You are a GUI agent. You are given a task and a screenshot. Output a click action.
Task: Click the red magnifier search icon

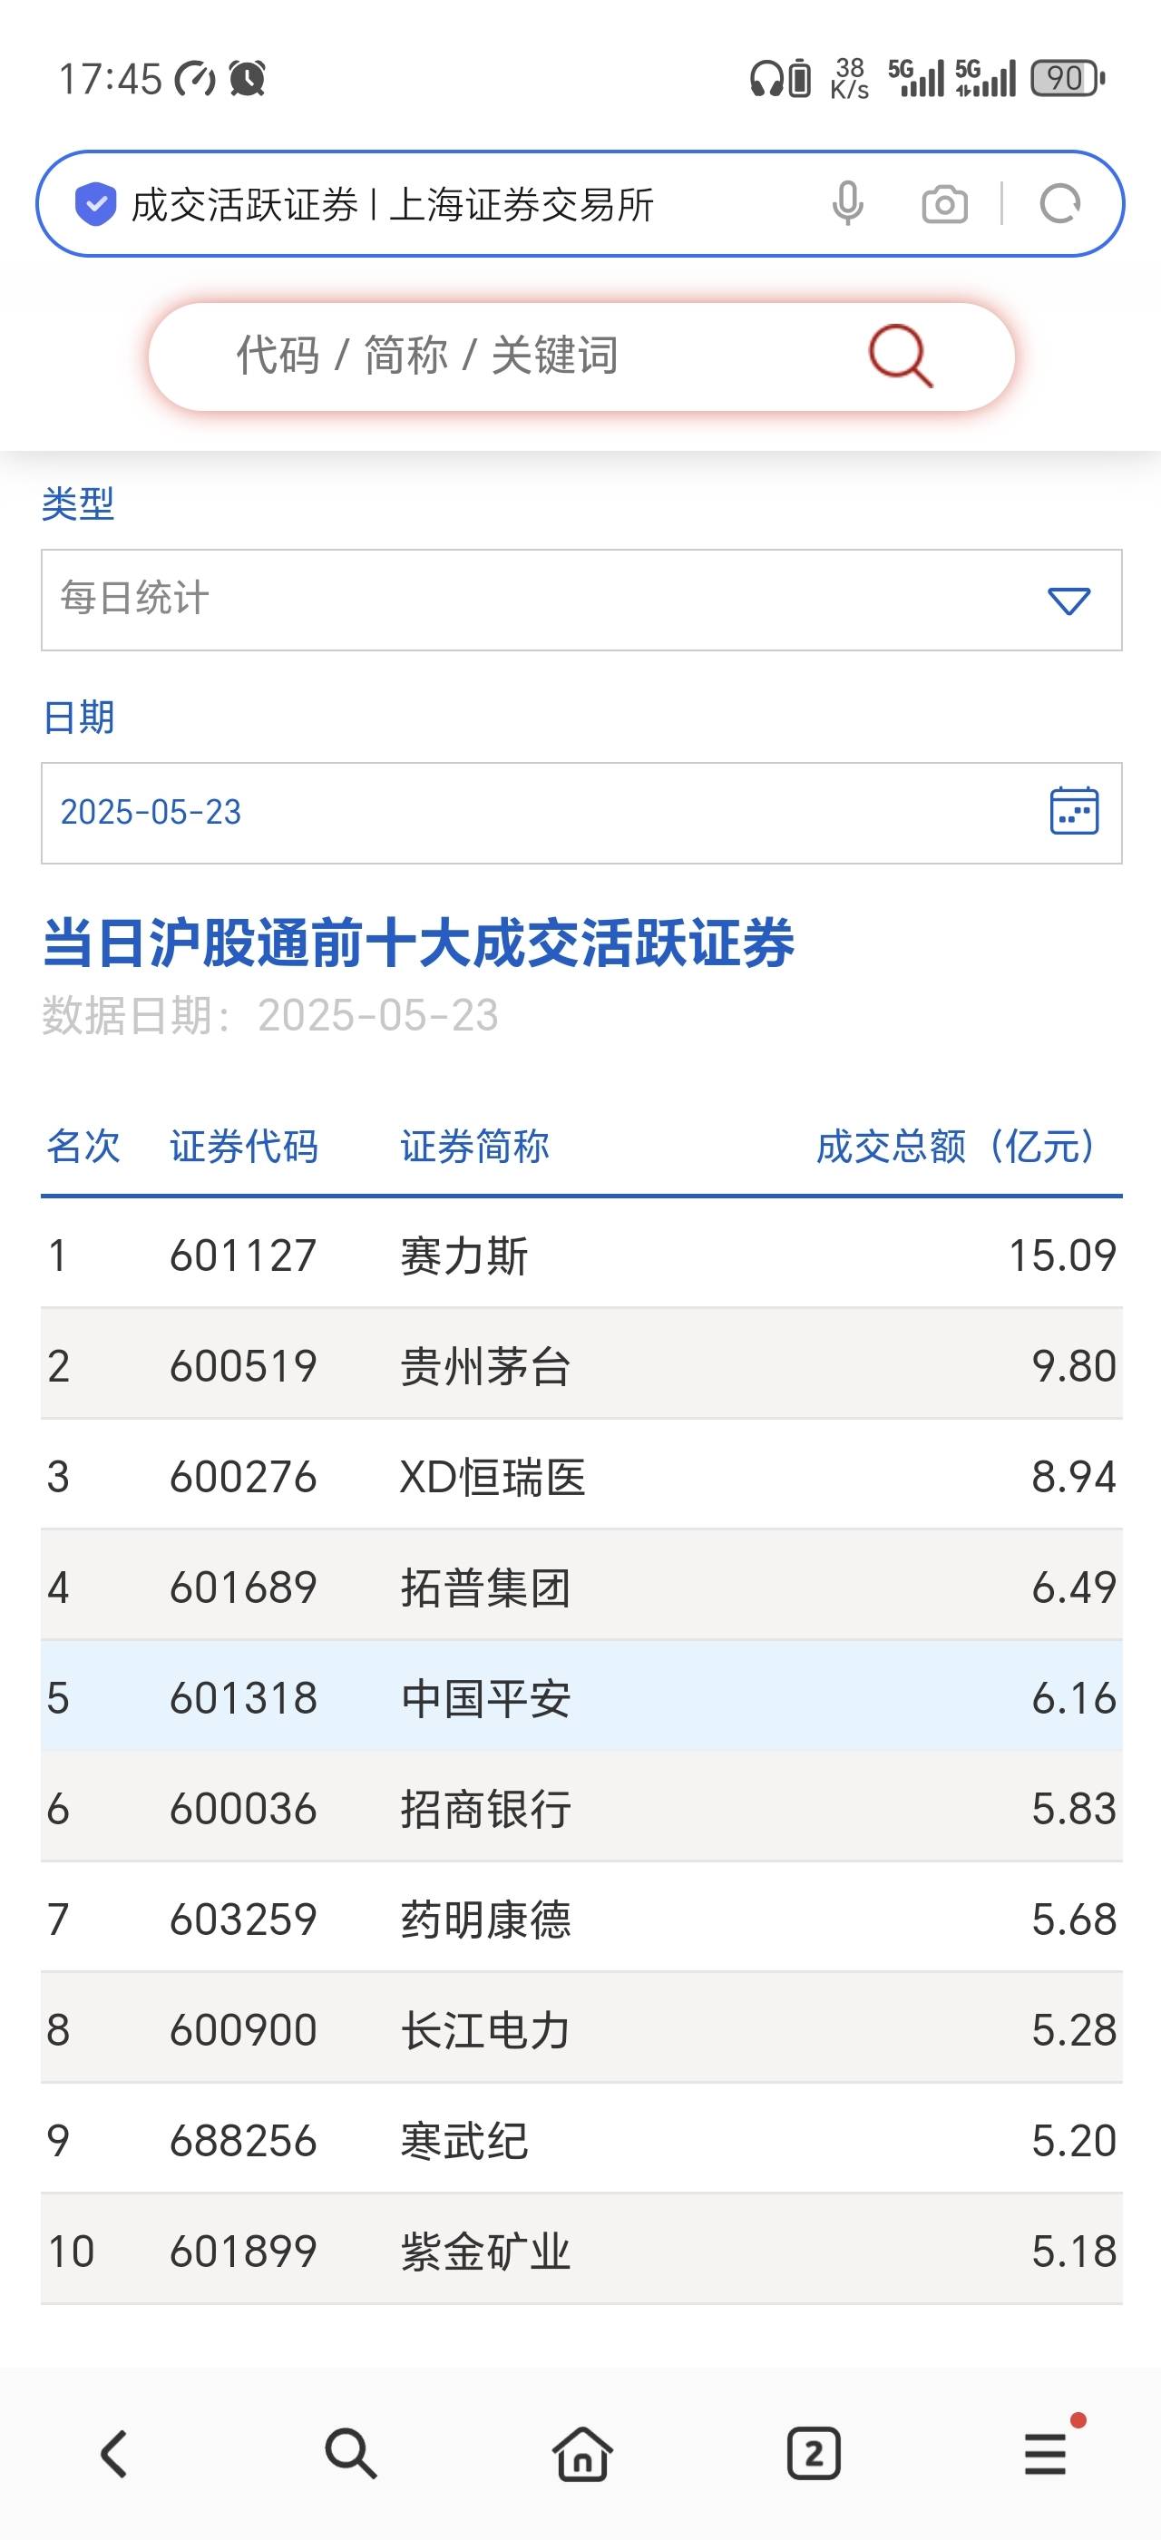(x=900, y=356)
